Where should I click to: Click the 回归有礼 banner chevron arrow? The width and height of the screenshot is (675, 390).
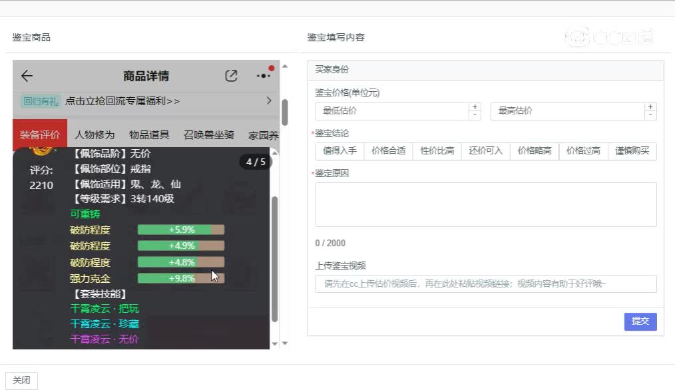(269, 100)
